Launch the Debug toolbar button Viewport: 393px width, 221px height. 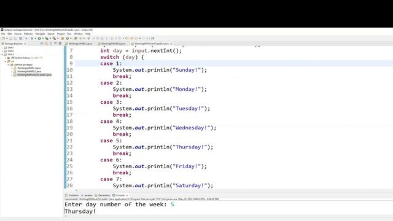click(32, 38)
